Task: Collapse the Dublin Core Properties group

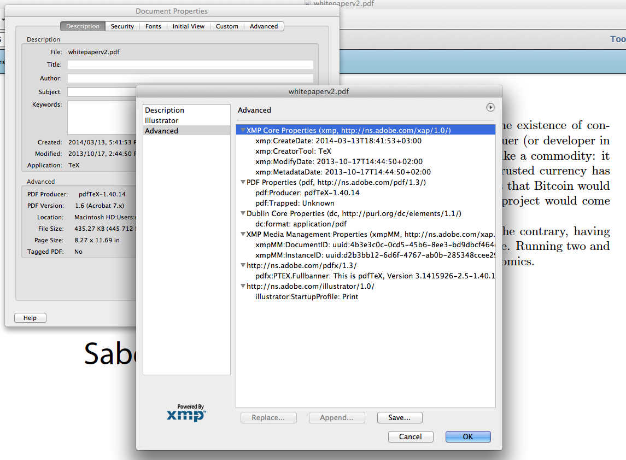Action: point(243,213)
